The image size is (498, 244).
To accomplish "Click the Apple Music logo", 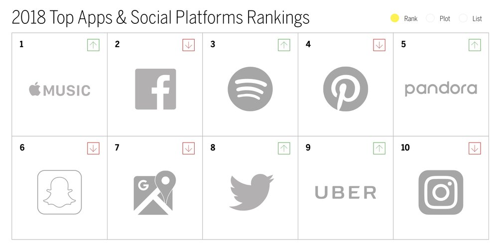I will (x=60, y=89).
